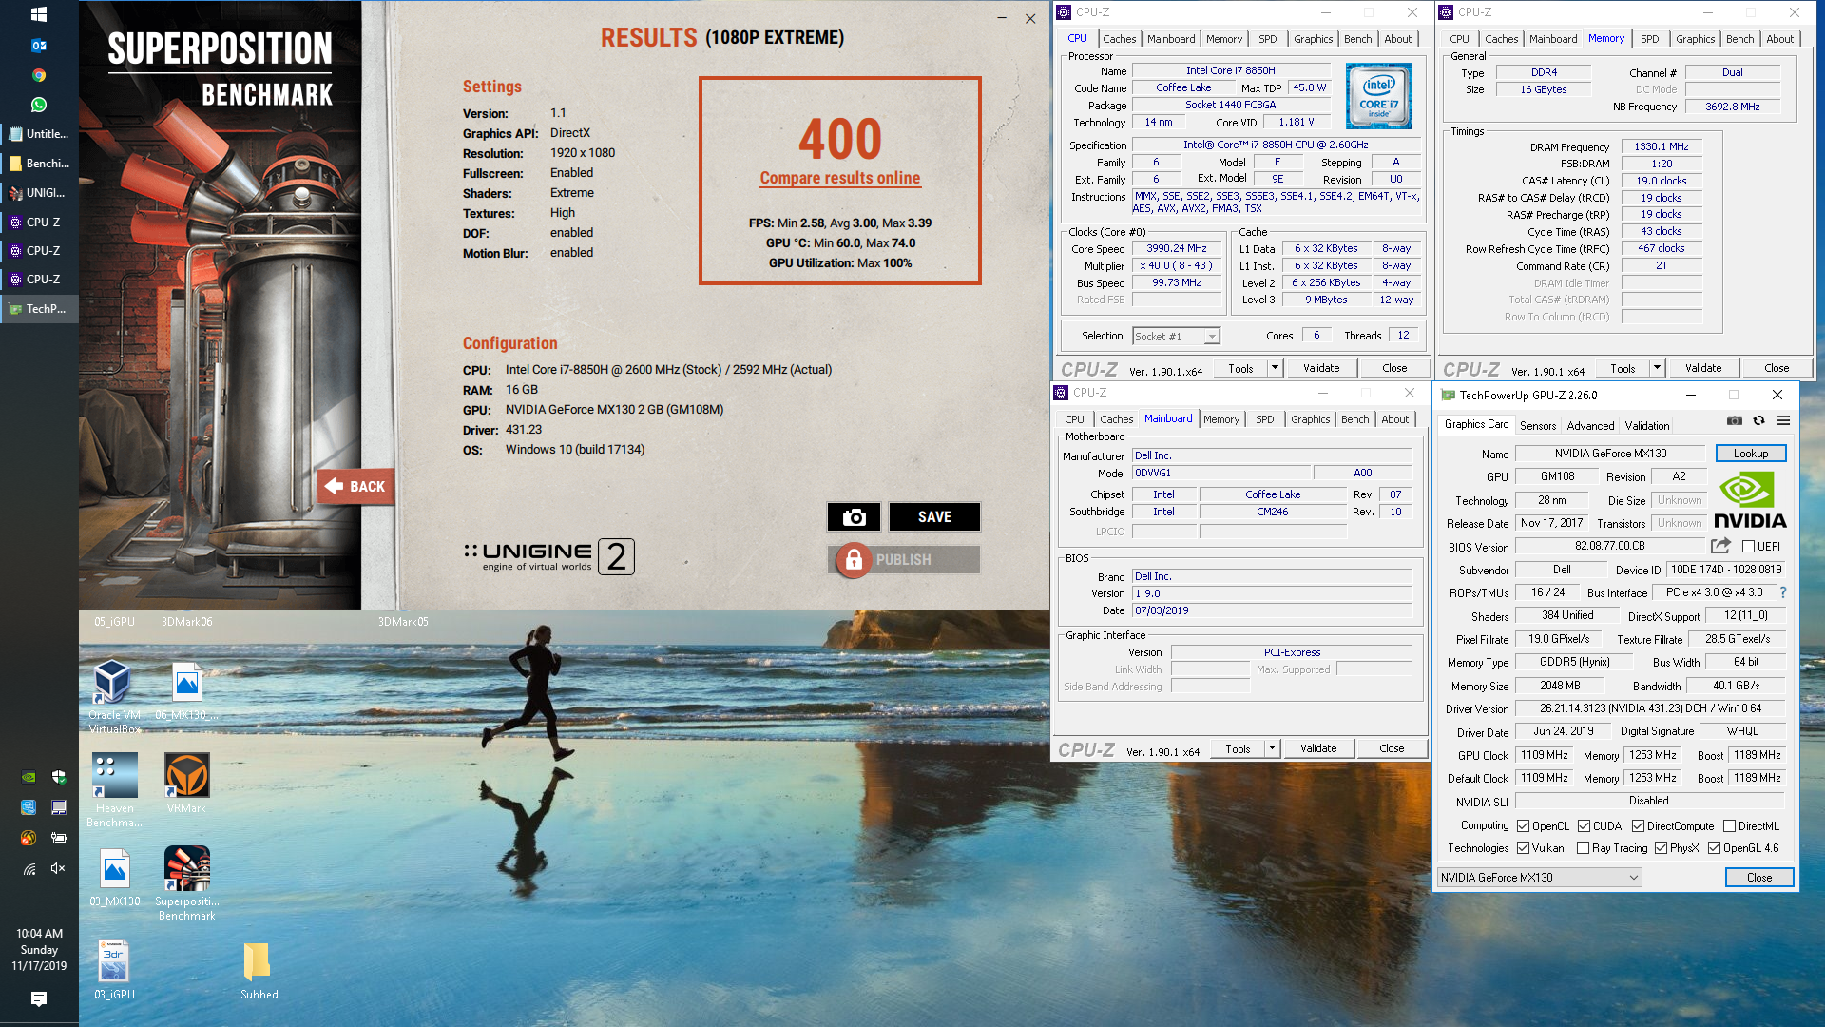
Task: Toggle the Ray Tracing checkbox
Action: (x=1583, y=848)
